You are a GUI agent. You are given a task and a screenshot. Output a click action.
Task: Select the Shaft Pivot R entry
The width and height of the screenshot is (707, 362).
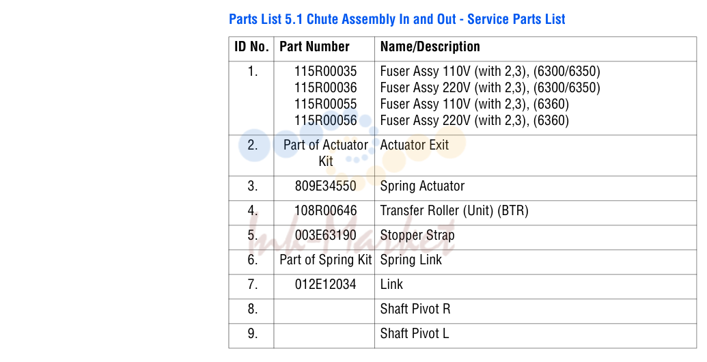point(415,309)
